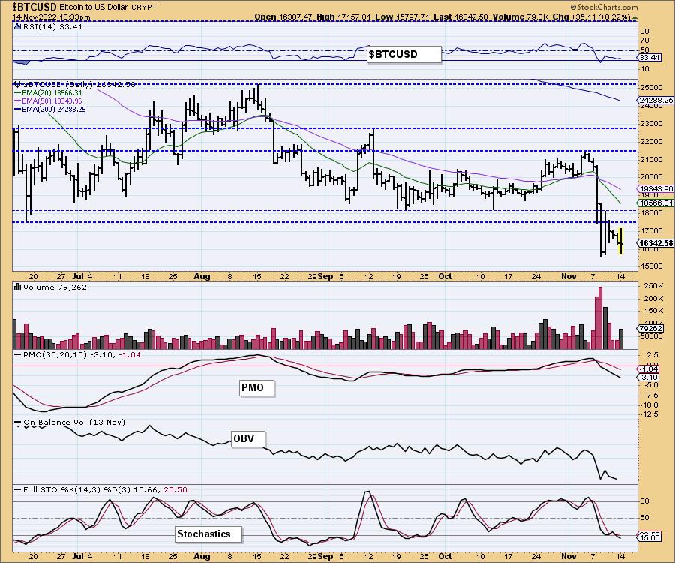The image size is (675, 563).
Task: Click the EMA(50) 19343.96 legend entry
Action: (48, 101)
